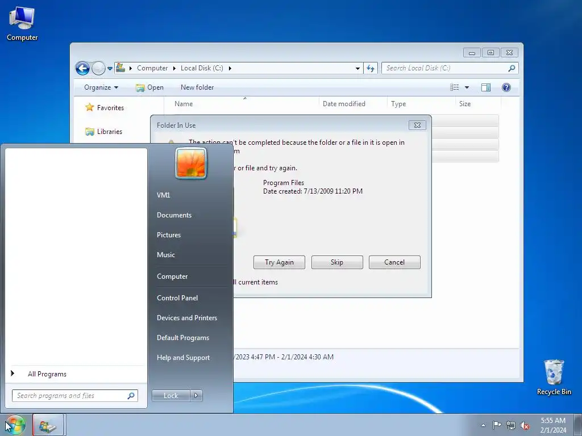Screen dimensions: 582x436
Task: Click the icon at the start of the address bar
Action: [x=120, y=68]
